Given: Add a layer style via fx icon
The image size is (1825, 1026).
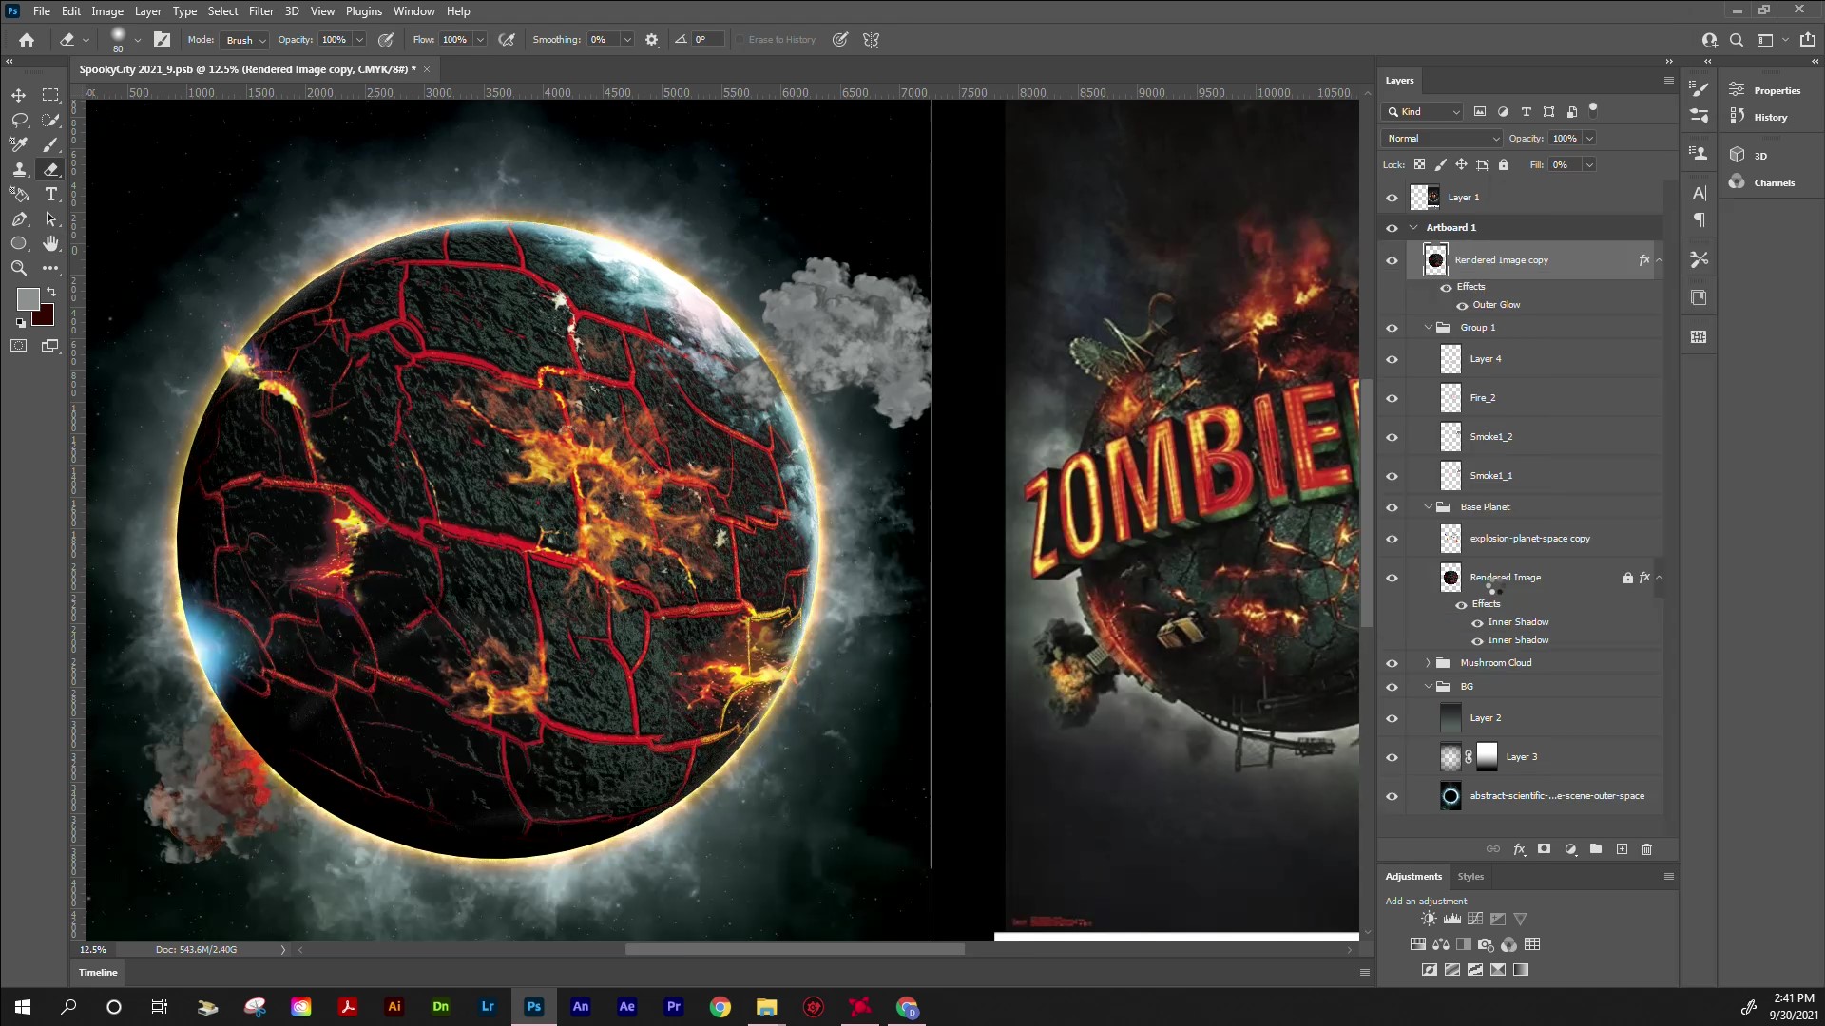Looking at the screenshot, I should click(1519, 849).
